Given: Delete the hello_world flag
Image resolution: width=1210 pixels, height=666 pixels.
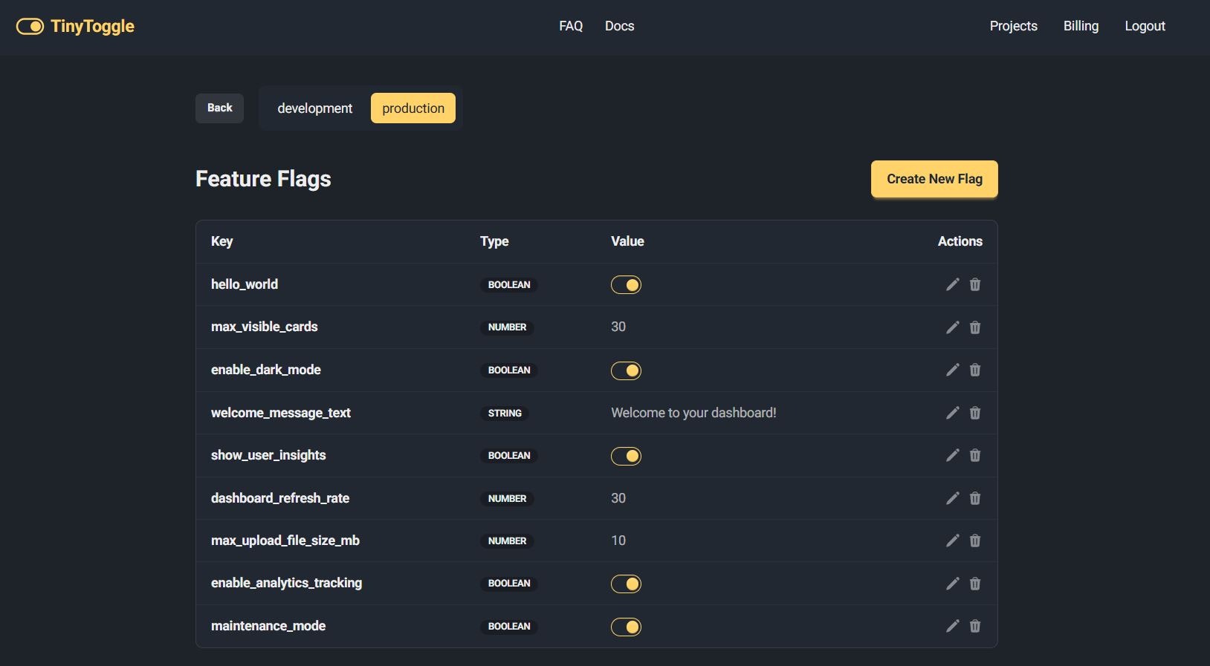Looking at the screenshot, I should (x=975, y=284).
